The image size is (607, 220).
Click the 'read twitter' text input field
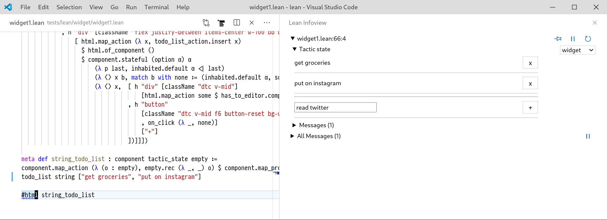click(x=335, y=108)
